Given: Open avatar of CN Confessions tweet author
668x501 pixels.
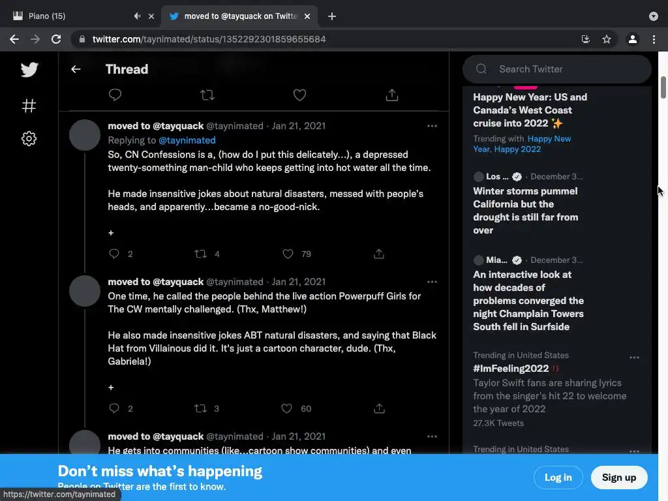Looking at the screenshot, I should click(85, 135).
